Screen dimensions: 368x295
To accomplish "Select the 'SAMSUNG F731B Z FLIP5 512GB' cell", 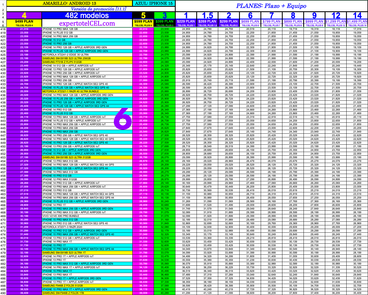I will [x=87, y=62].
